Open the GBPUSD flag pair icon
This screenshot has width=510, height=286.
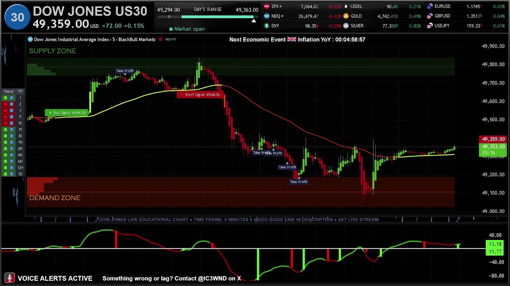[430, 16]
